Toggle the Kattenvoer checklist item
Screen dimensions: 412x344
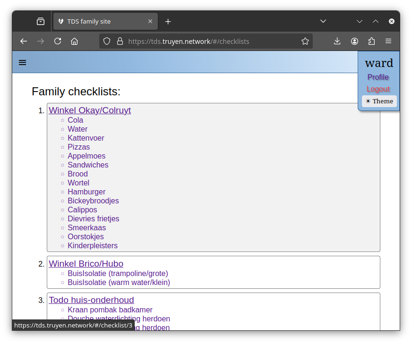point(86,138)
